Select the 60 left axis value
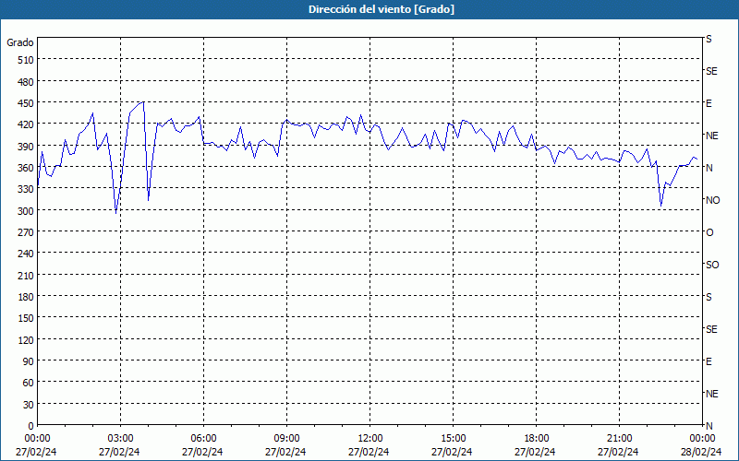The width and height of the screenshot is (739, 461). 29,383
